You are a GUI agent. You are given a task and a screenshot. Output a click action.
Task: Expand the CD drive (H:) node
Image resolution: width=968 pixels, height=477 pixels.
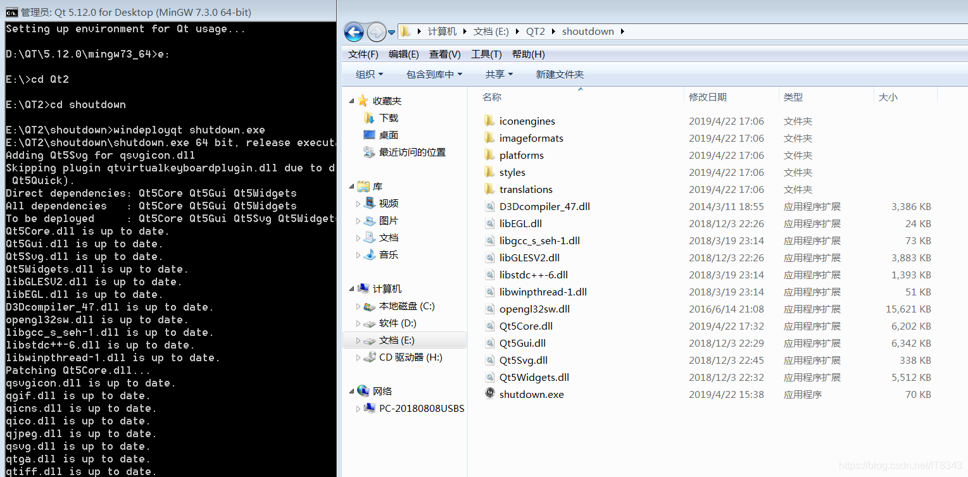point(358,357)
